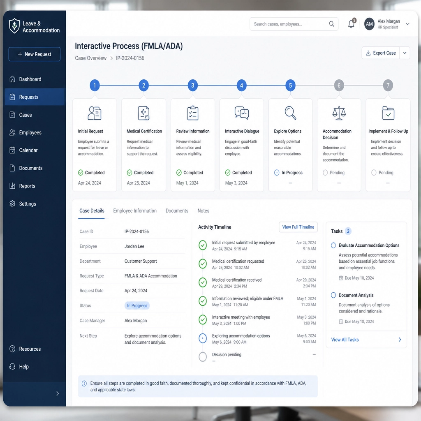
Task: Click check mark beside Interactive meeting with employee
Action: [203, 319]
